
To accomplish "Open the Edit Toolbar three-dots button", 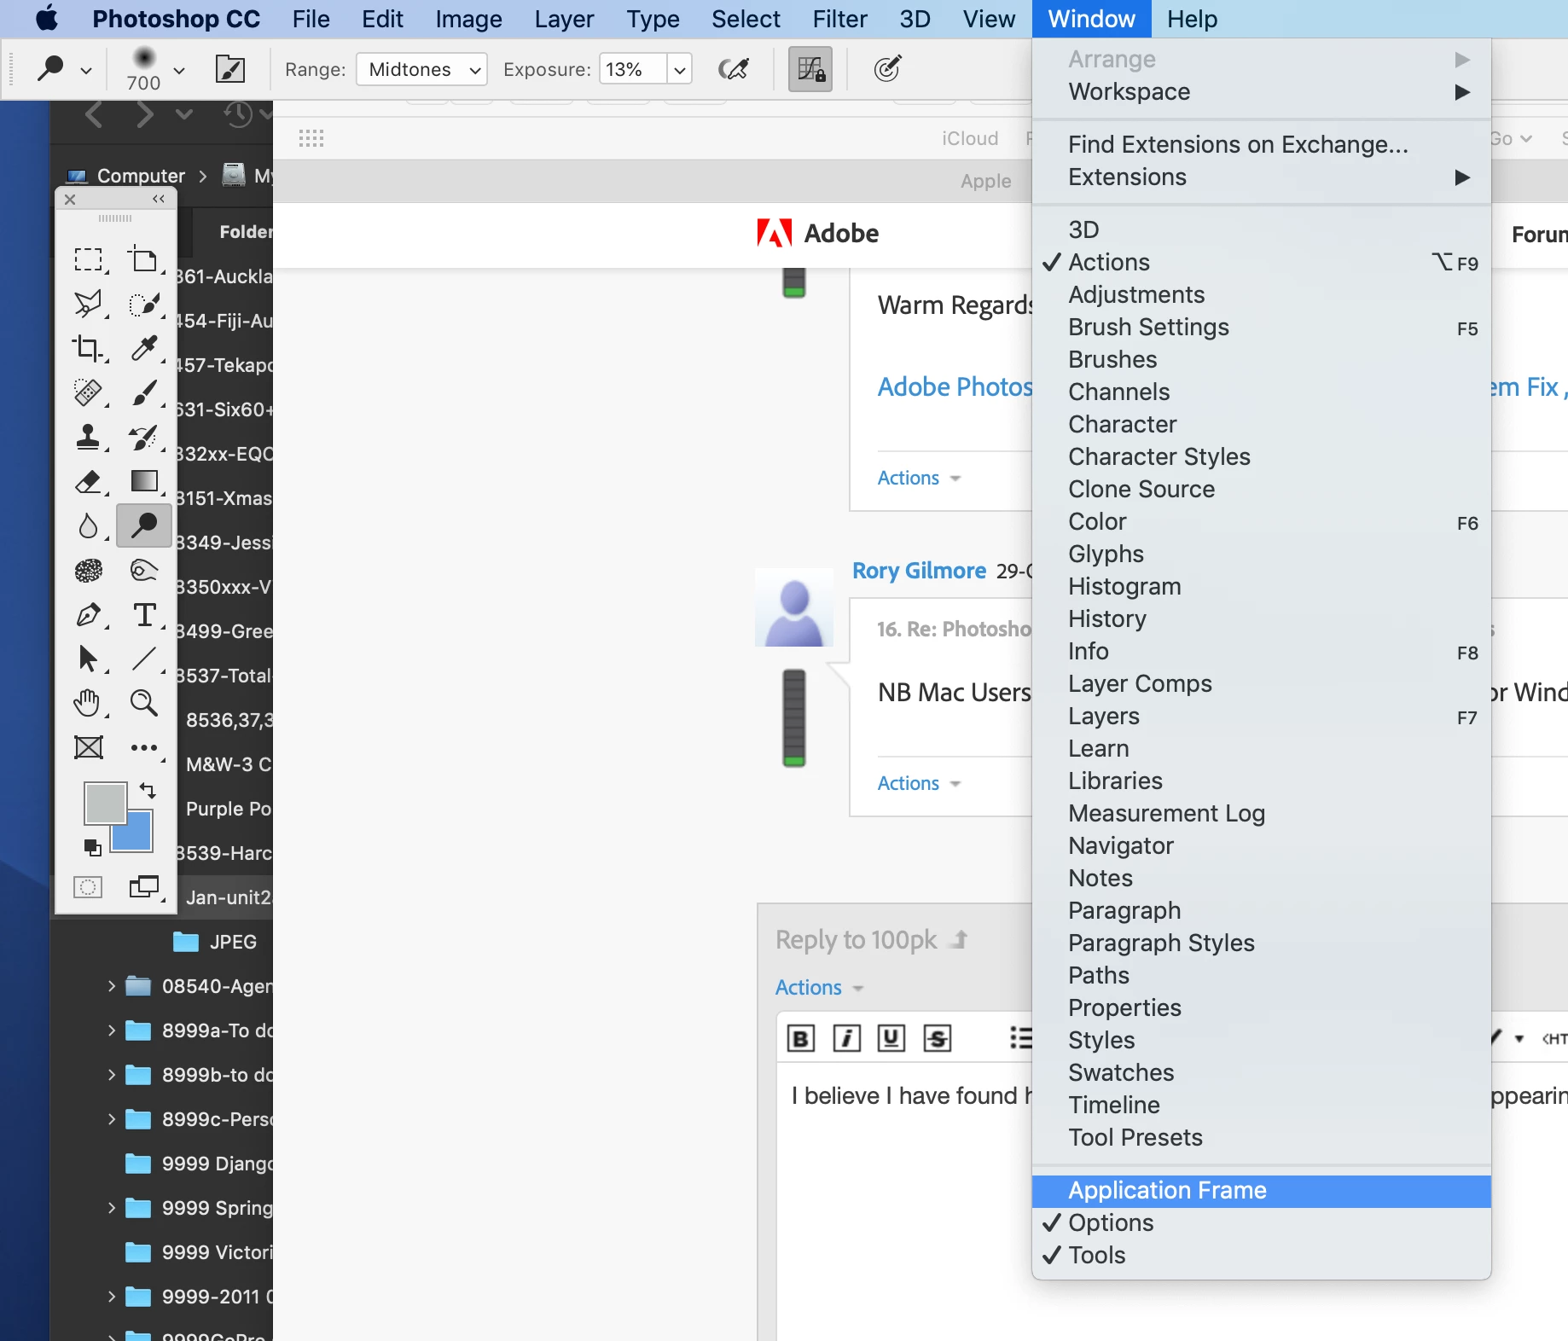I will tap(143, 748).
